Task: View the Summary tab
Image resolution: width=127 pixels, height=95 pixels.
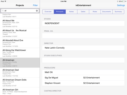Action: click(x=118, y=12)
